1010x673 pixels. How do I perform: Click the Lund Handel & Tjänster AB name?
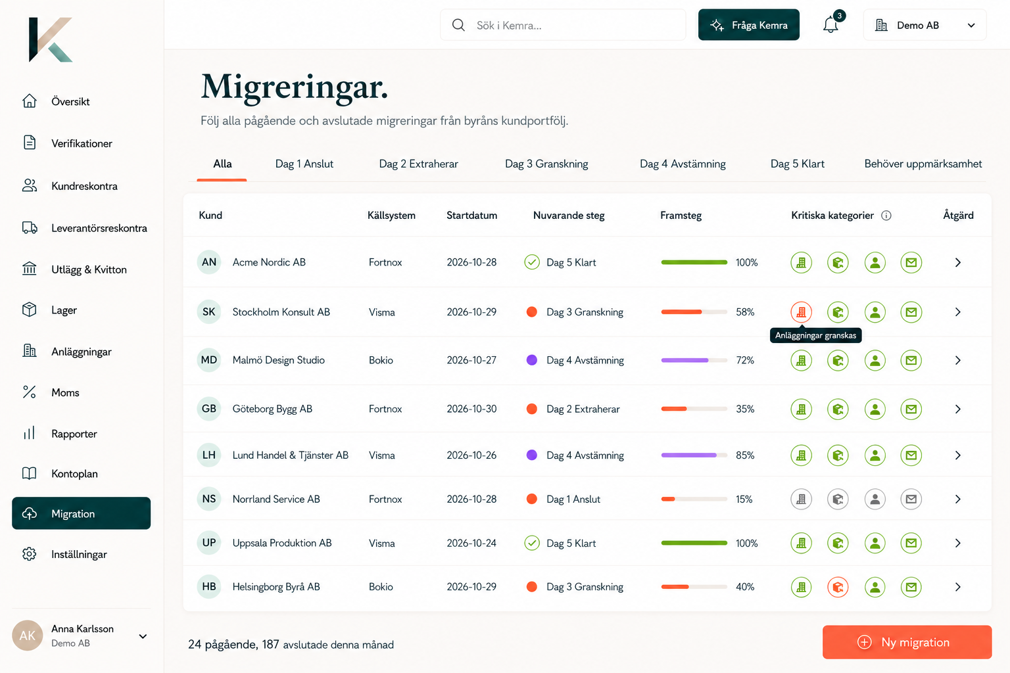click(x=291, y=455)
